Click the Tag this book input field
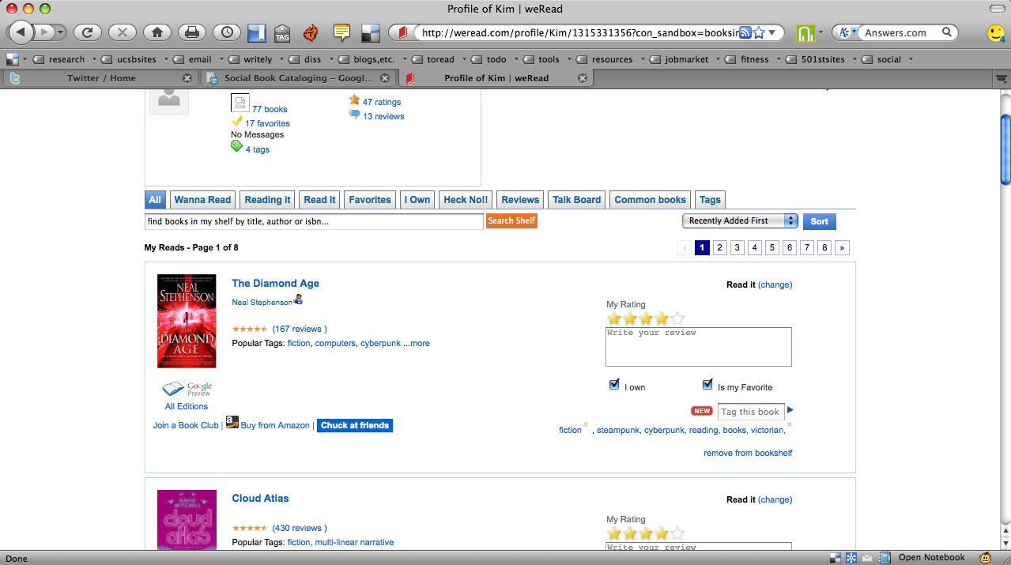The height and width of the screenshot is (565, 1011). [750, 412]
